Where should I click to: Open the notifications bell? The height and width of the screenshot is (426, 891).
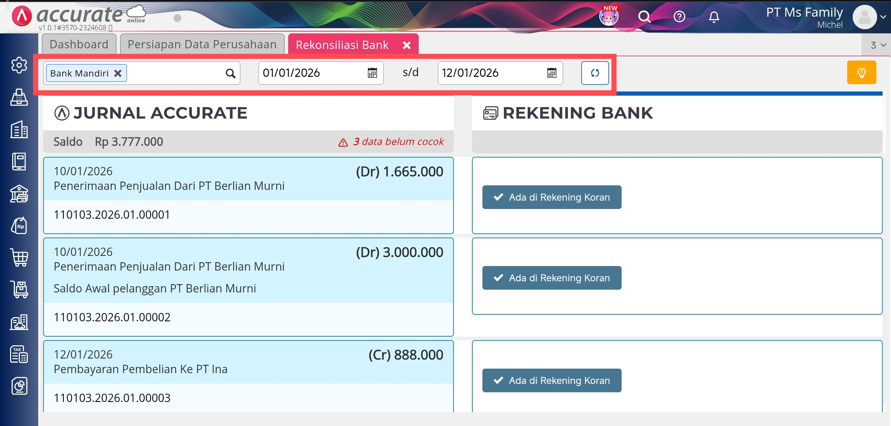(714, 17)
